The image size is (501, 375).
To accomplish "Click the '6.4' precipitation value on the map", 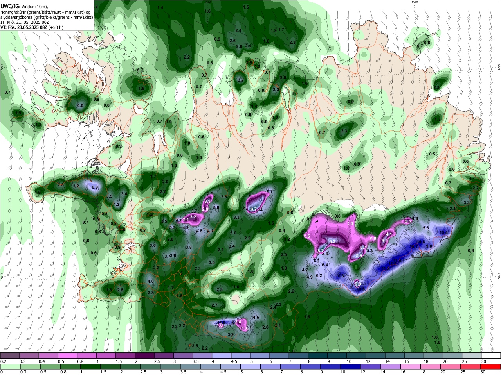I will click(325, 265).
